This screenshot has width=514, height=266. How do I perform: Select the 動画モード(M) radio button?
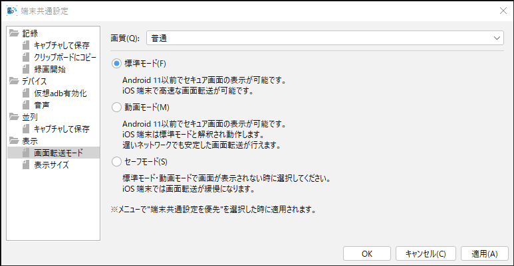pyautogui.click(x=116, y=107)
